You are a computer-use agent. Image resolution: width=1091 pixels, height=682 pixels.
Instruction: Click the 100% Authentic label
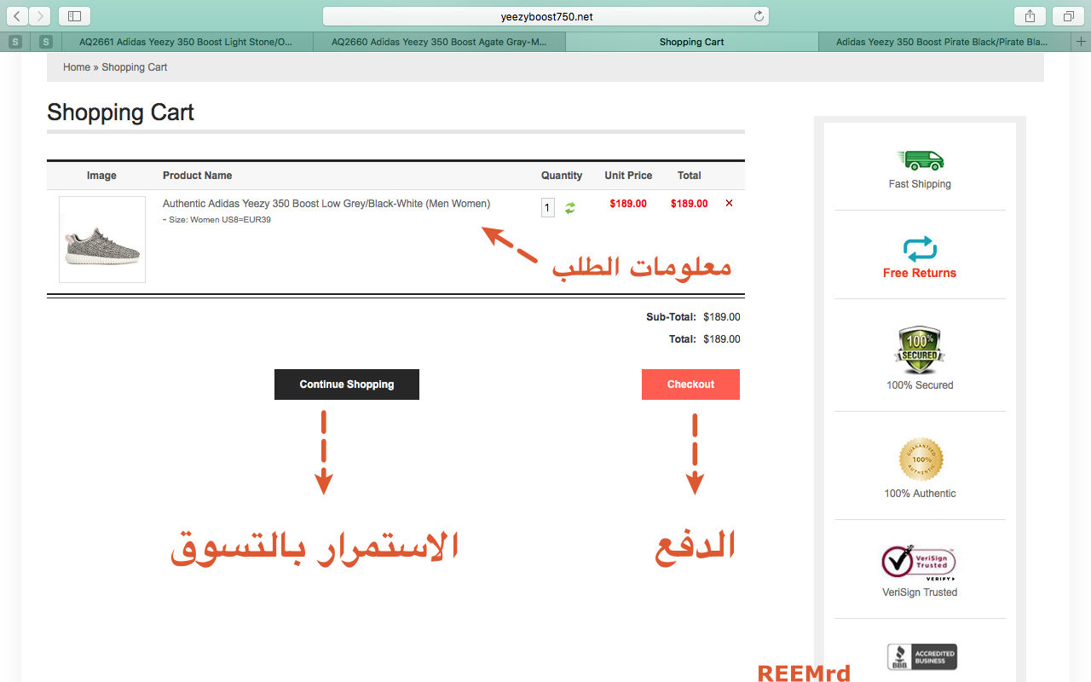920,494
